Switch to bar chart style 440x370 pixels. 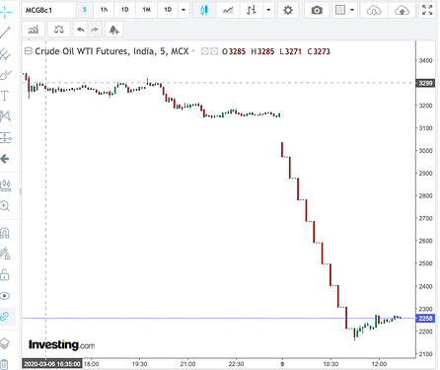coord(252,10)
